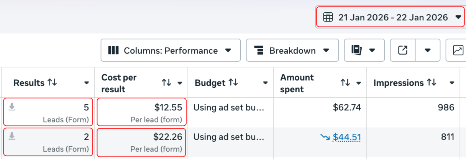This screenshot has width=466, height=159.
Task: Sort by Cost per result arrows
Action: [x=166, y=83]
